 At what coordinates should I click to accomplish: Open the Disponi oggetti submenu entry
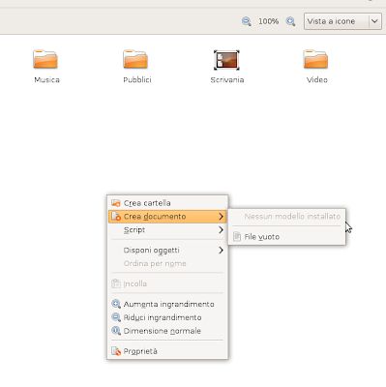(x=167, y=251)
